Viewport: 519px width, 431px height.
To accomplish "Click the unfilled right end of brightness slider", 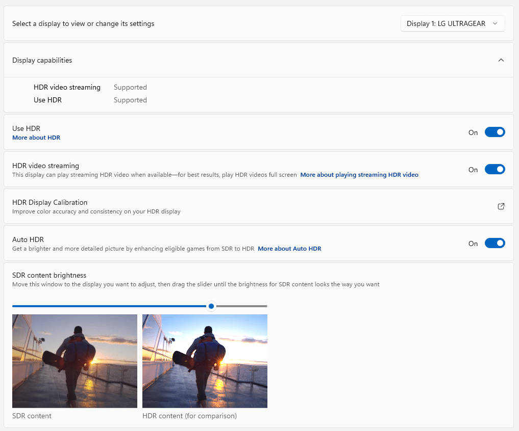I will pyautogui.click(x=241, y=306).
